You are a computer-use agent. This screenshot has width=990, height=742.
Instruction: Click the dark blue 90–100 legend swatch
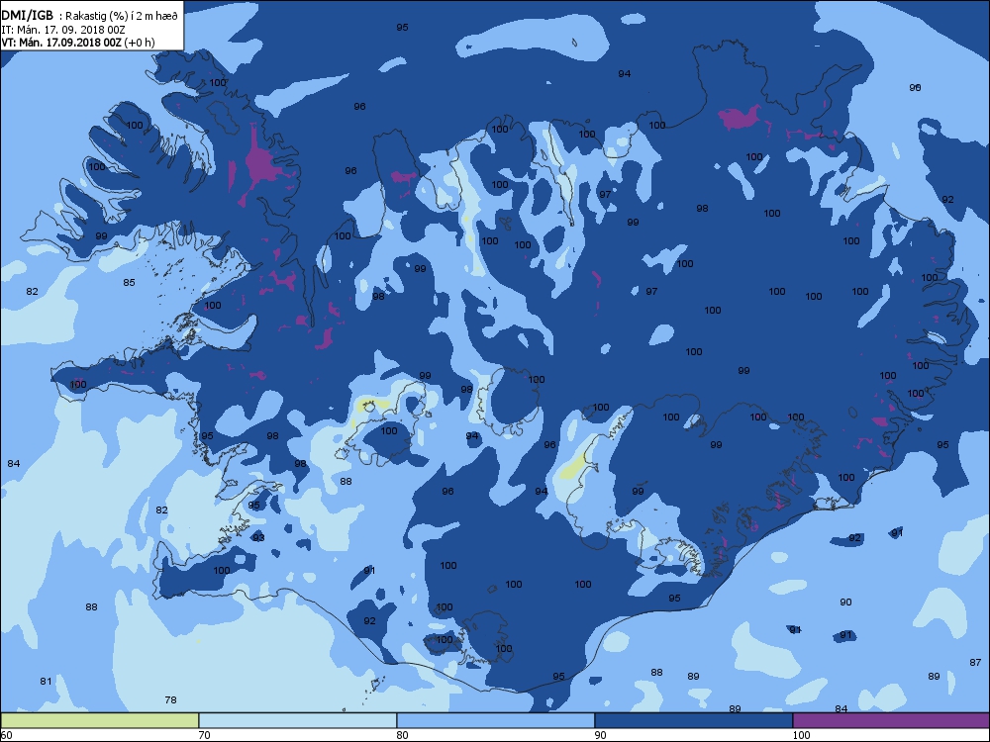coord(693,720)
